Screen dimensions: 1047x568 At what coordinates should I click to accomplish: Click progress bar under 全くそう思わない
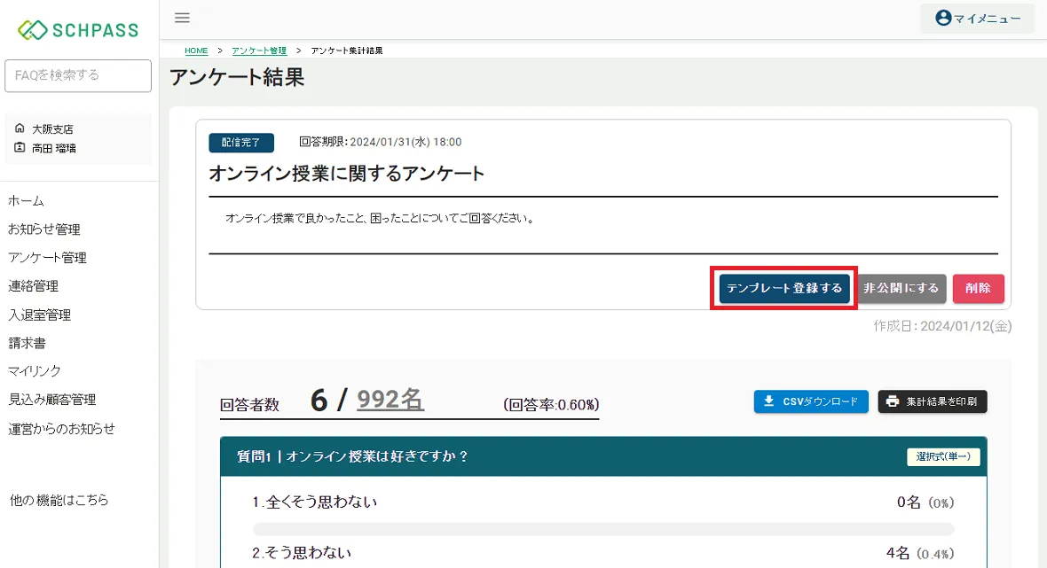(x=603, y=529)
